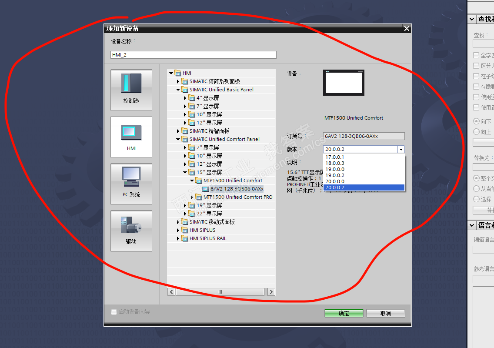Select highlighted version 20.0.0.2 in list
This screenshot has height=348, width=494.
point(364,187)
